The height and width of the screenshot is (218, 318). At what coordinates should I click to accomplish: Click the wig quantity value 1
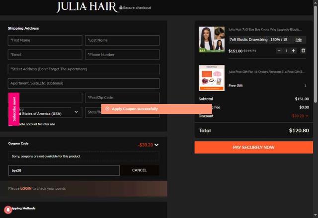(286, 51)
